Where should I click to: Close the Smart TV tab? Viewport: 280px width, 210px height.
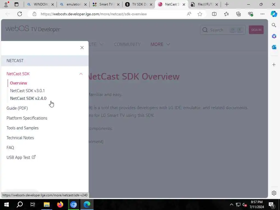click(118, 4)
